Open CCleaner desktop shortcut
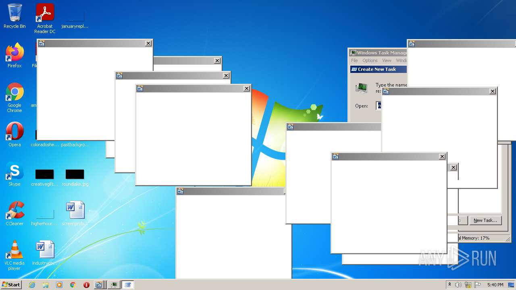516x290 pixels. (x=15, y=213)
